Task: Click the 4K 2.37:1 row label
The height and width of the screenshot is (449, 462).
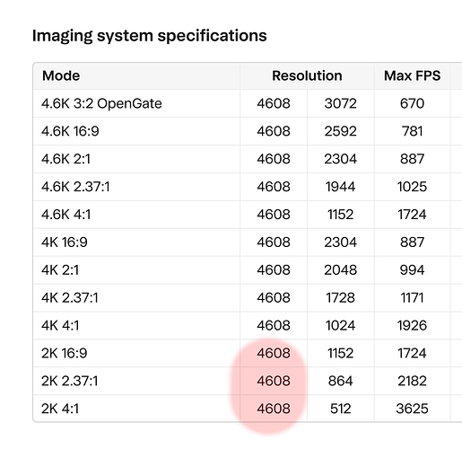Action: click(x=70, y=298)
